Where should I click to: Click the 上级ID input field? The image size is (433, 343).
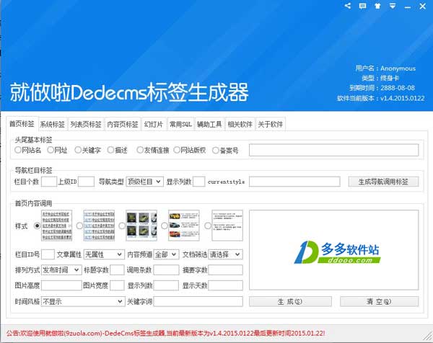(x=86, y=182)
